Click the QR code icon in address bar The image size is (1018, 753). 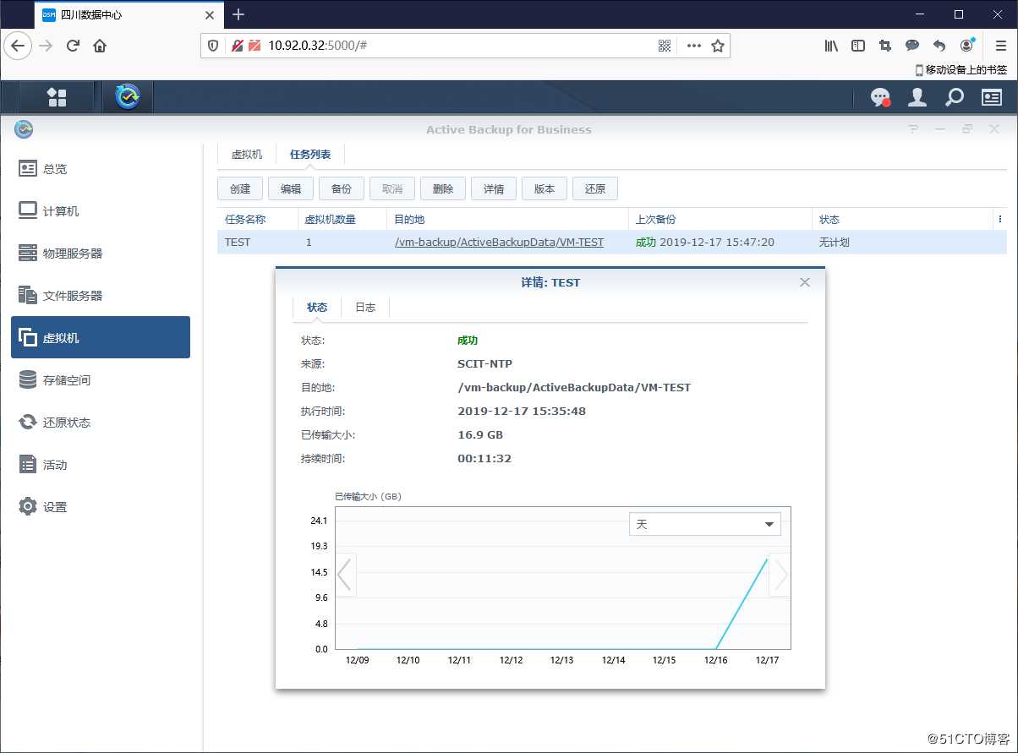click(x=665, y=46)
